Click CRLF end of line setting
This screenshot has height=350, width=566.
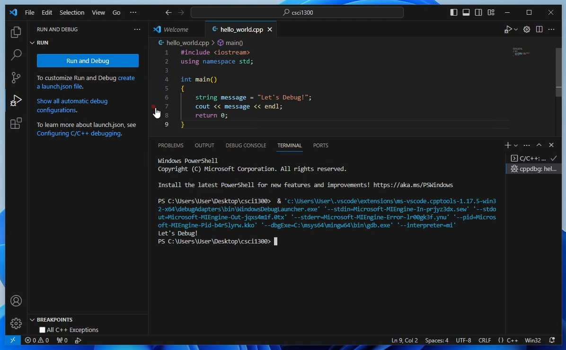(485, 340)
